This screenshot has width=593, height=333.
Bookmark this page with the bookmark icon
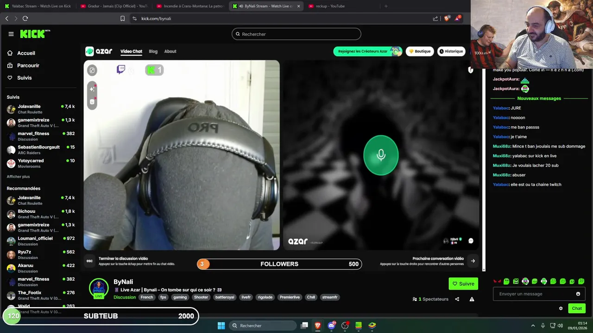point(122,18)
